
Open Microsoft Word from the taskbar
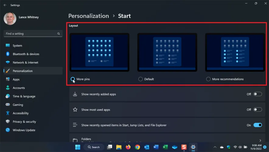point(156,147)
